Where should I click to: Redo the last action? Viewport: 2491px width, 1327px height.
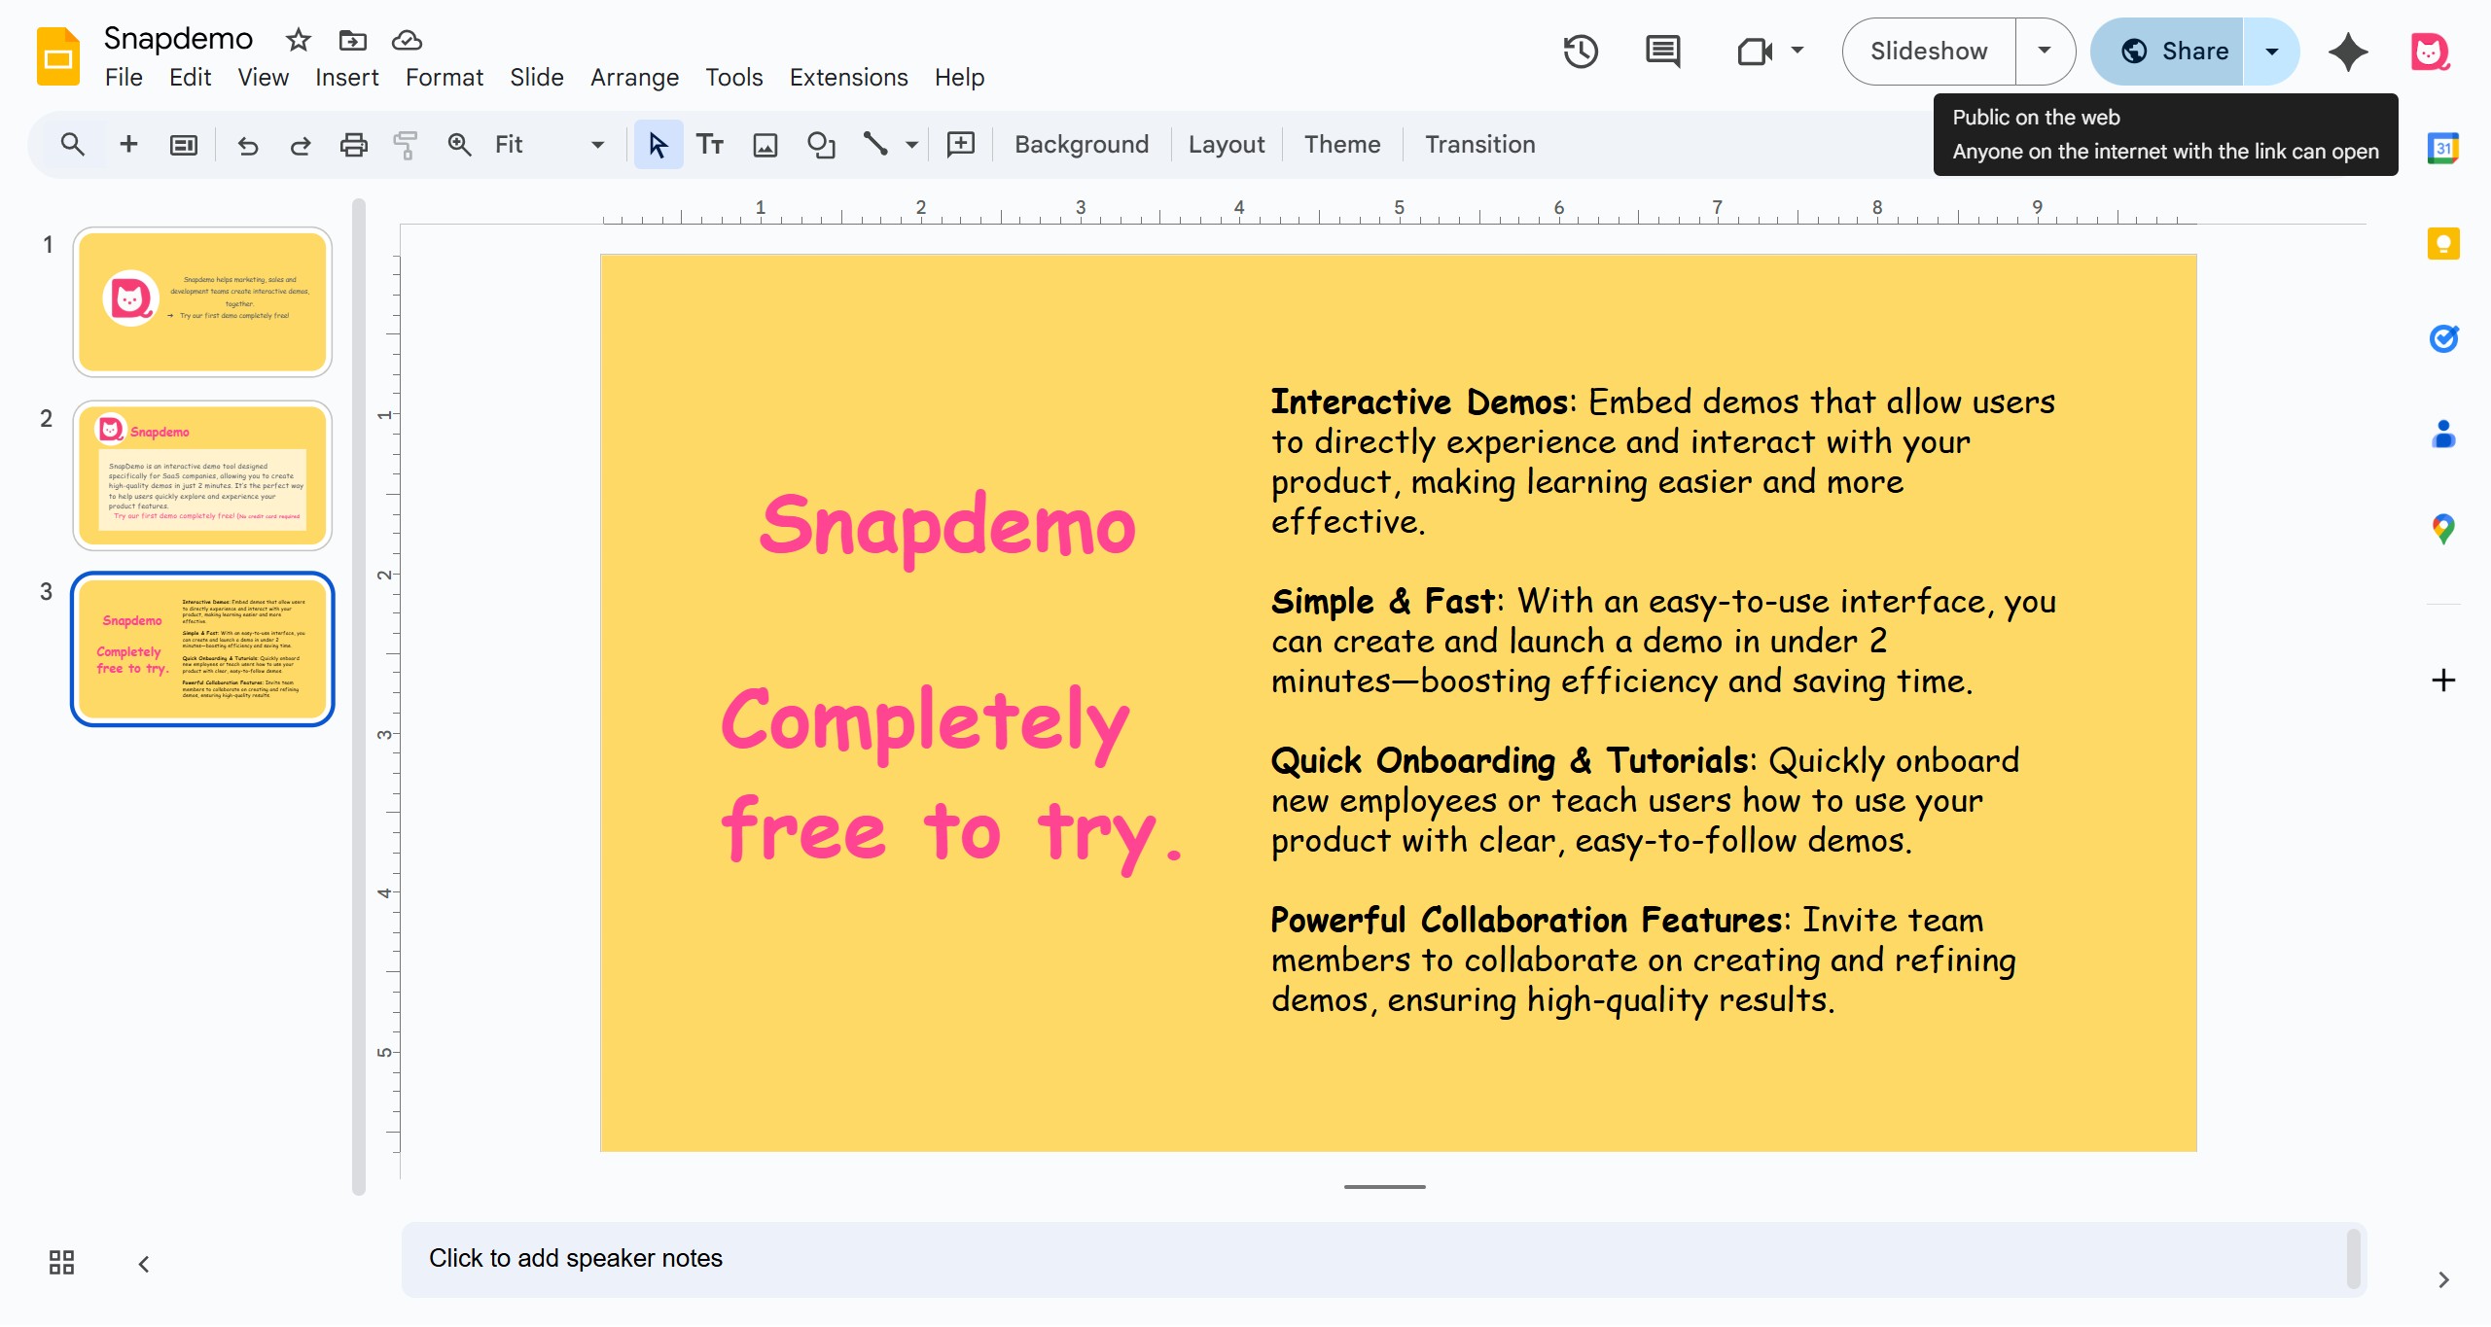[301, 145]
